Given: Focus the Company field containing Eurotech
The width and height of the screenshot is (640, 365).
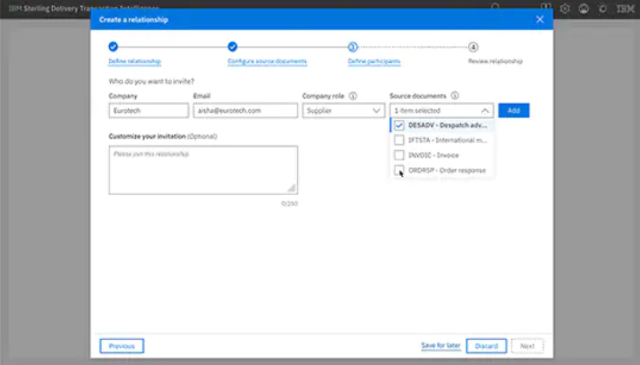Looking at the screenshot, I should (x=149, y=110).
